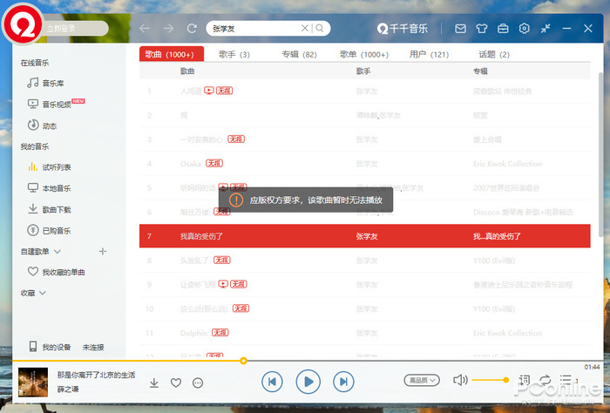610x413 pixels.
Task: Switch to the 专辑 (82) tab
Action: (x=299, y=54)
